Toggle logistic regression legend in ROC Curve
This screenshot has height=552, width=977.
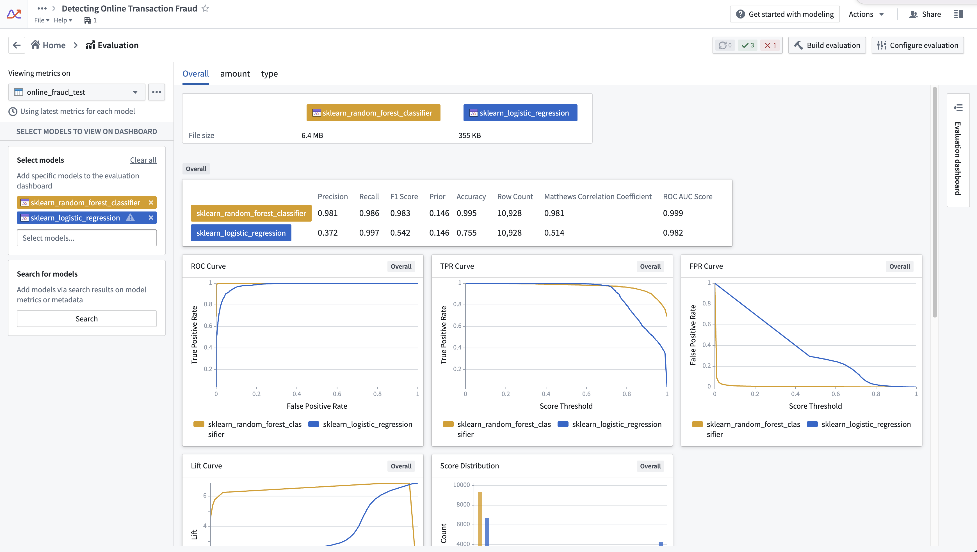tap(360, 424)
